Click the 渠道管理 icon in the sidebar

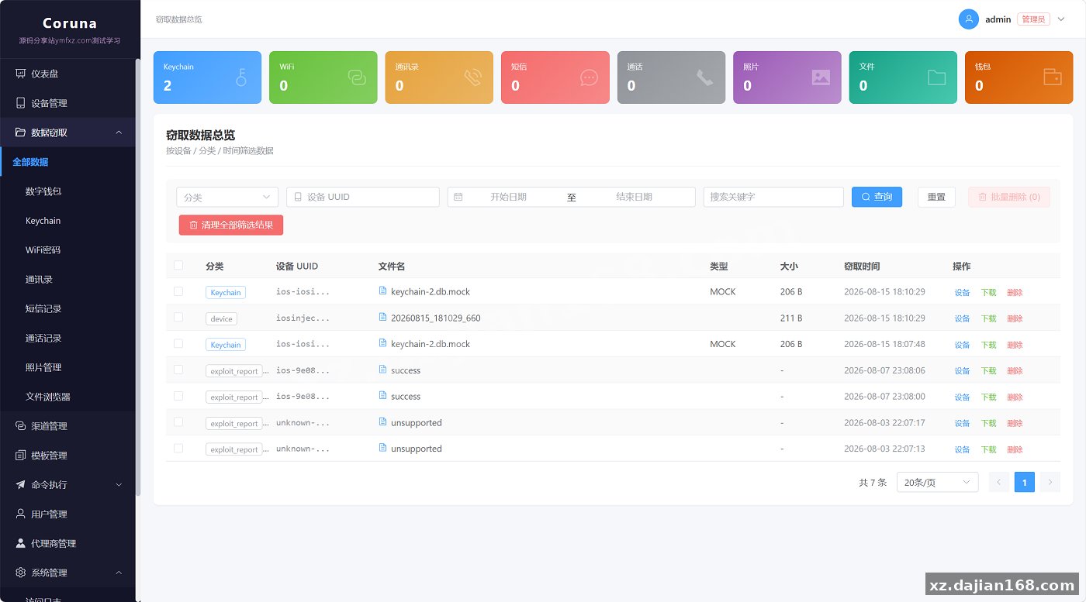[x=21, y=426]
